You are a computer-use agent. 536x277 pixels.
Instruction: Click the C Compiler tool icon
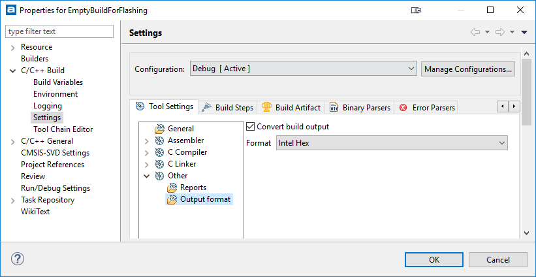159,152
